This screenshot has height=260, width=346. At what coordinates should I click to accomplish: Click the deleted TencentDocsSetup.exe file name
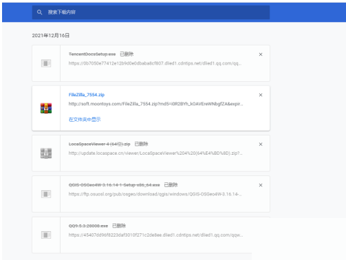(x=92, y=54)
